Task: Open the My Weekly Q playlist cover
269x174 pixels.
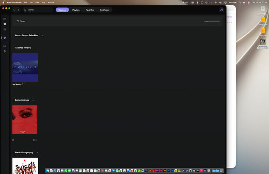Action: 25,67
